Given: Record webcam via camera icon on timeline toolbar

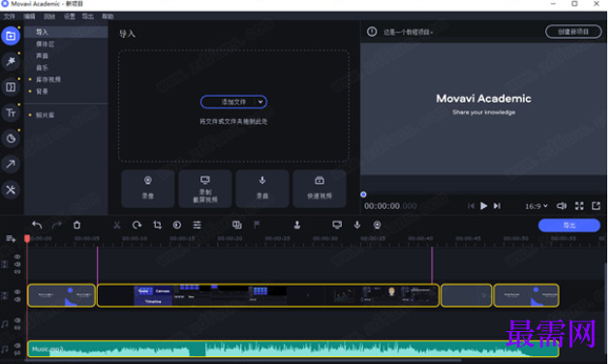Looking at the screenshot, I should coord(377,225).
